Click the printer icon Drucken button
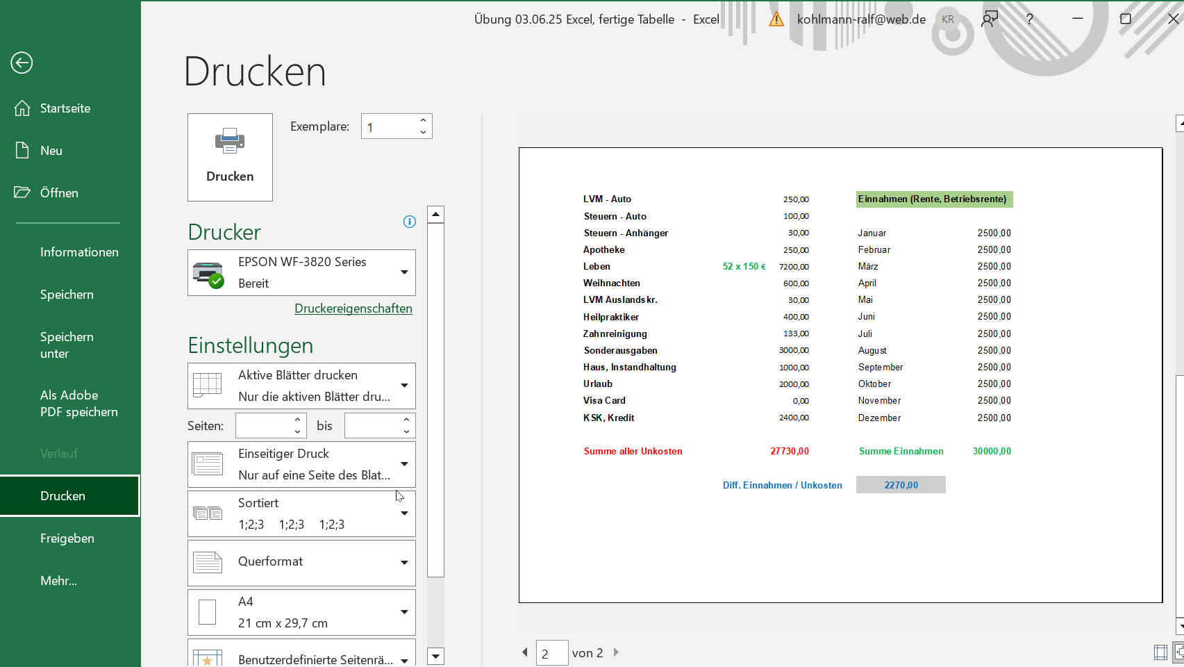This screenshot has width=1184, height=667. tap(230, 157)
